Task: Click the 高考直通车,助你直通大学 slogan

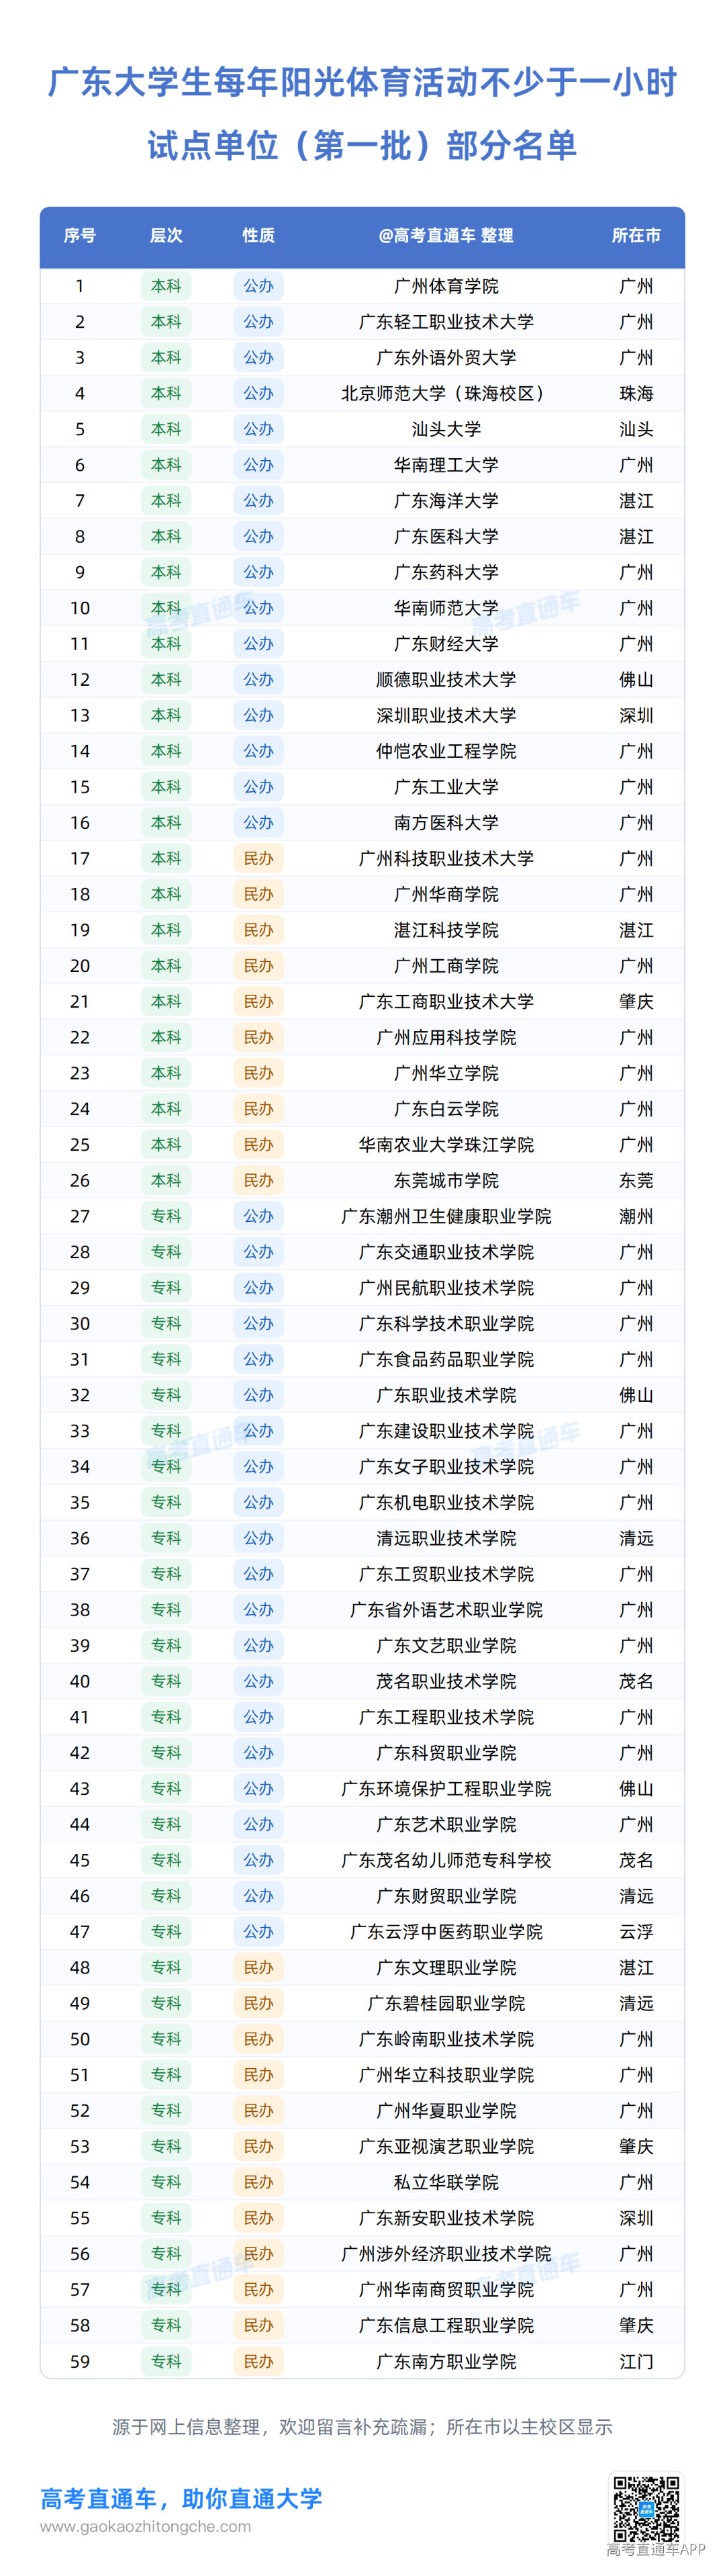Action: click(x=181, y=2498)
